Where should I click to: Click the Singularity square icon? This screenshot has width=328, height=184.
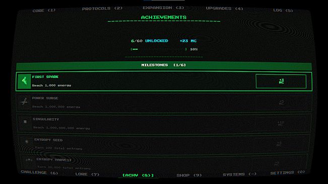25,122
